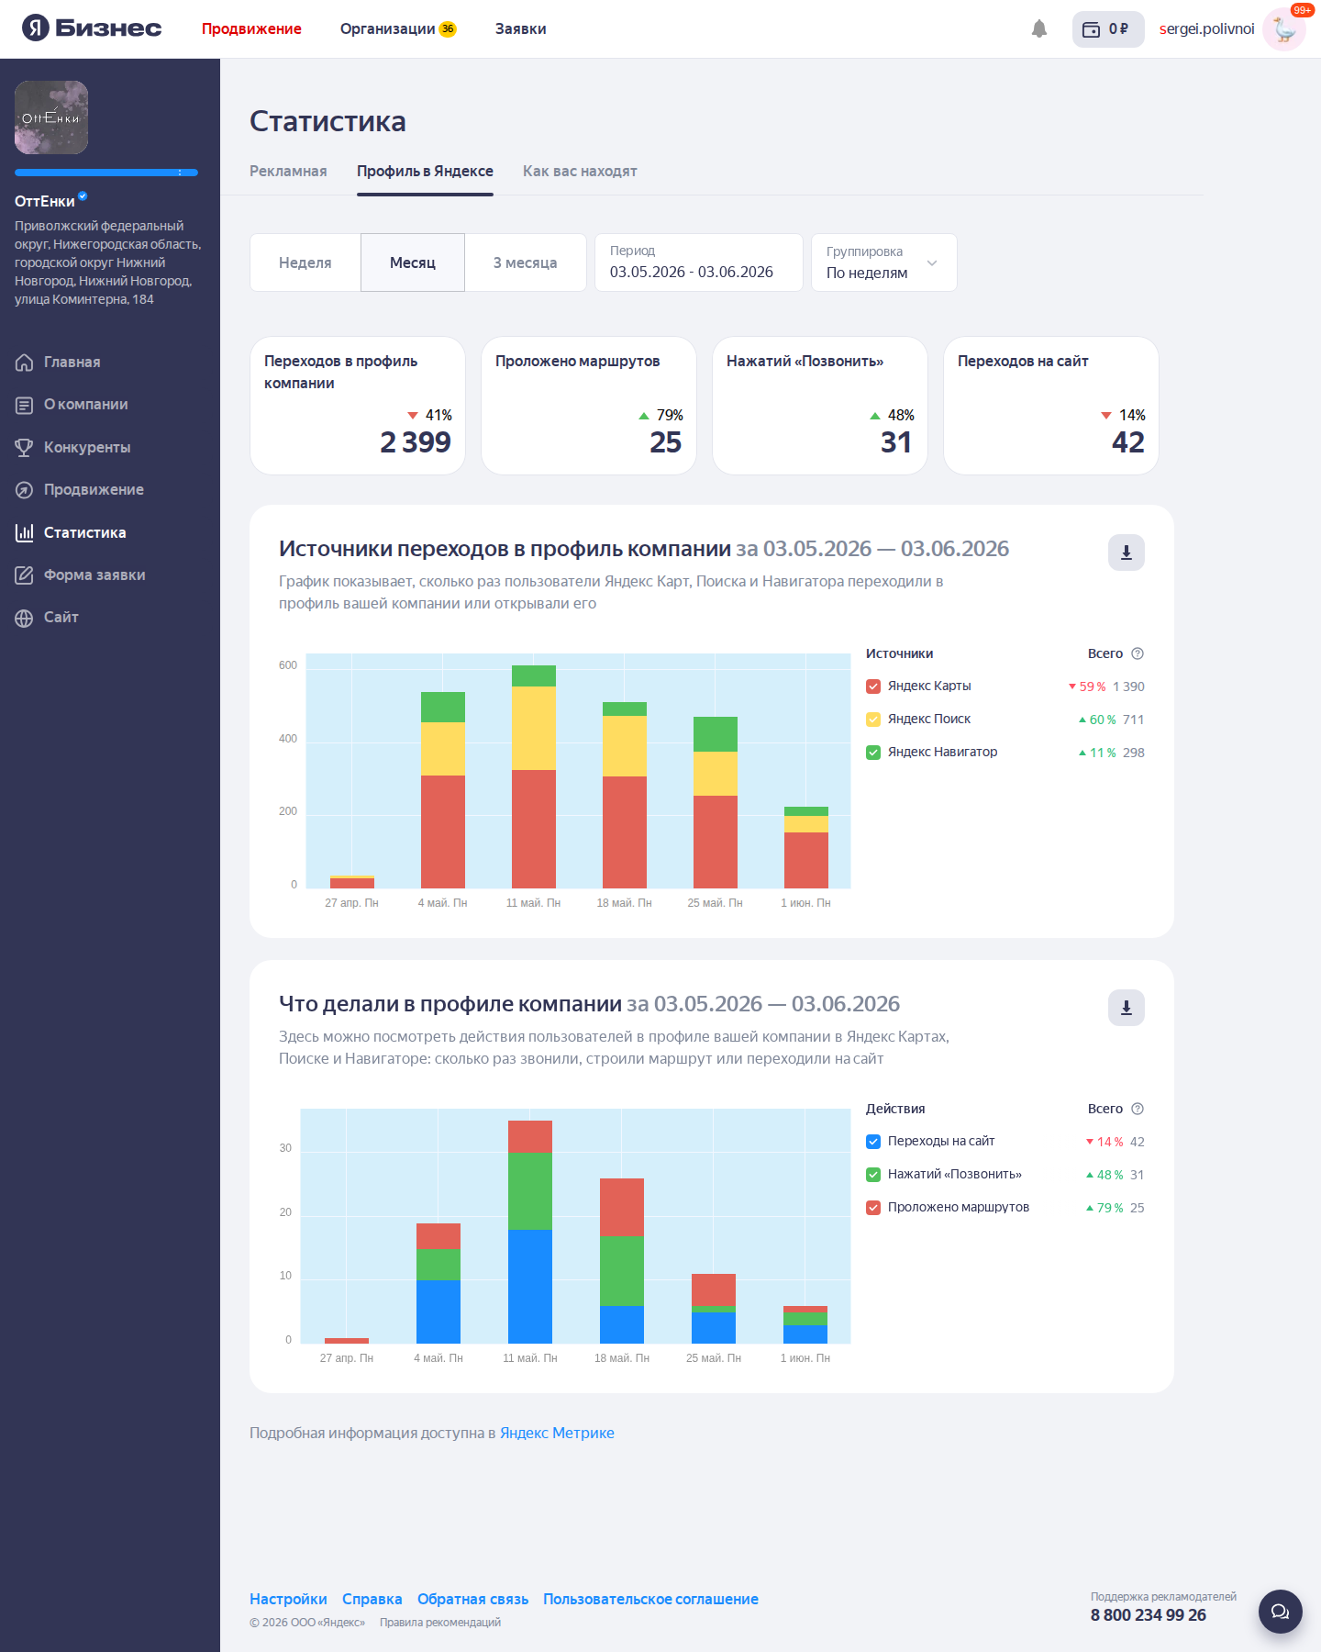Screen dimensions: 1321x1652
Task: Click the Яндекс Бизнес logo
Action: tap(92, 28)
